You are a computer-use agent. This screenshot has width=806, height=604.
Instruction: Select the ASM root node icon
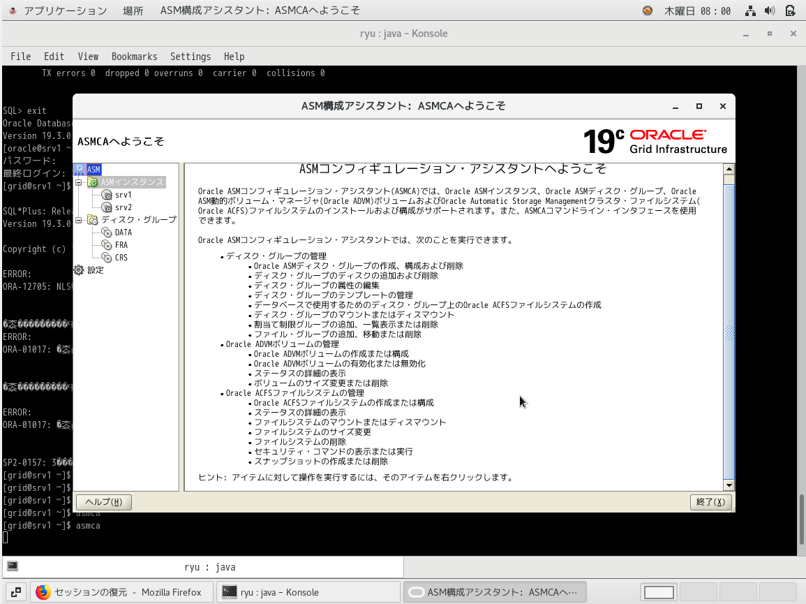[x=80, y=169]
